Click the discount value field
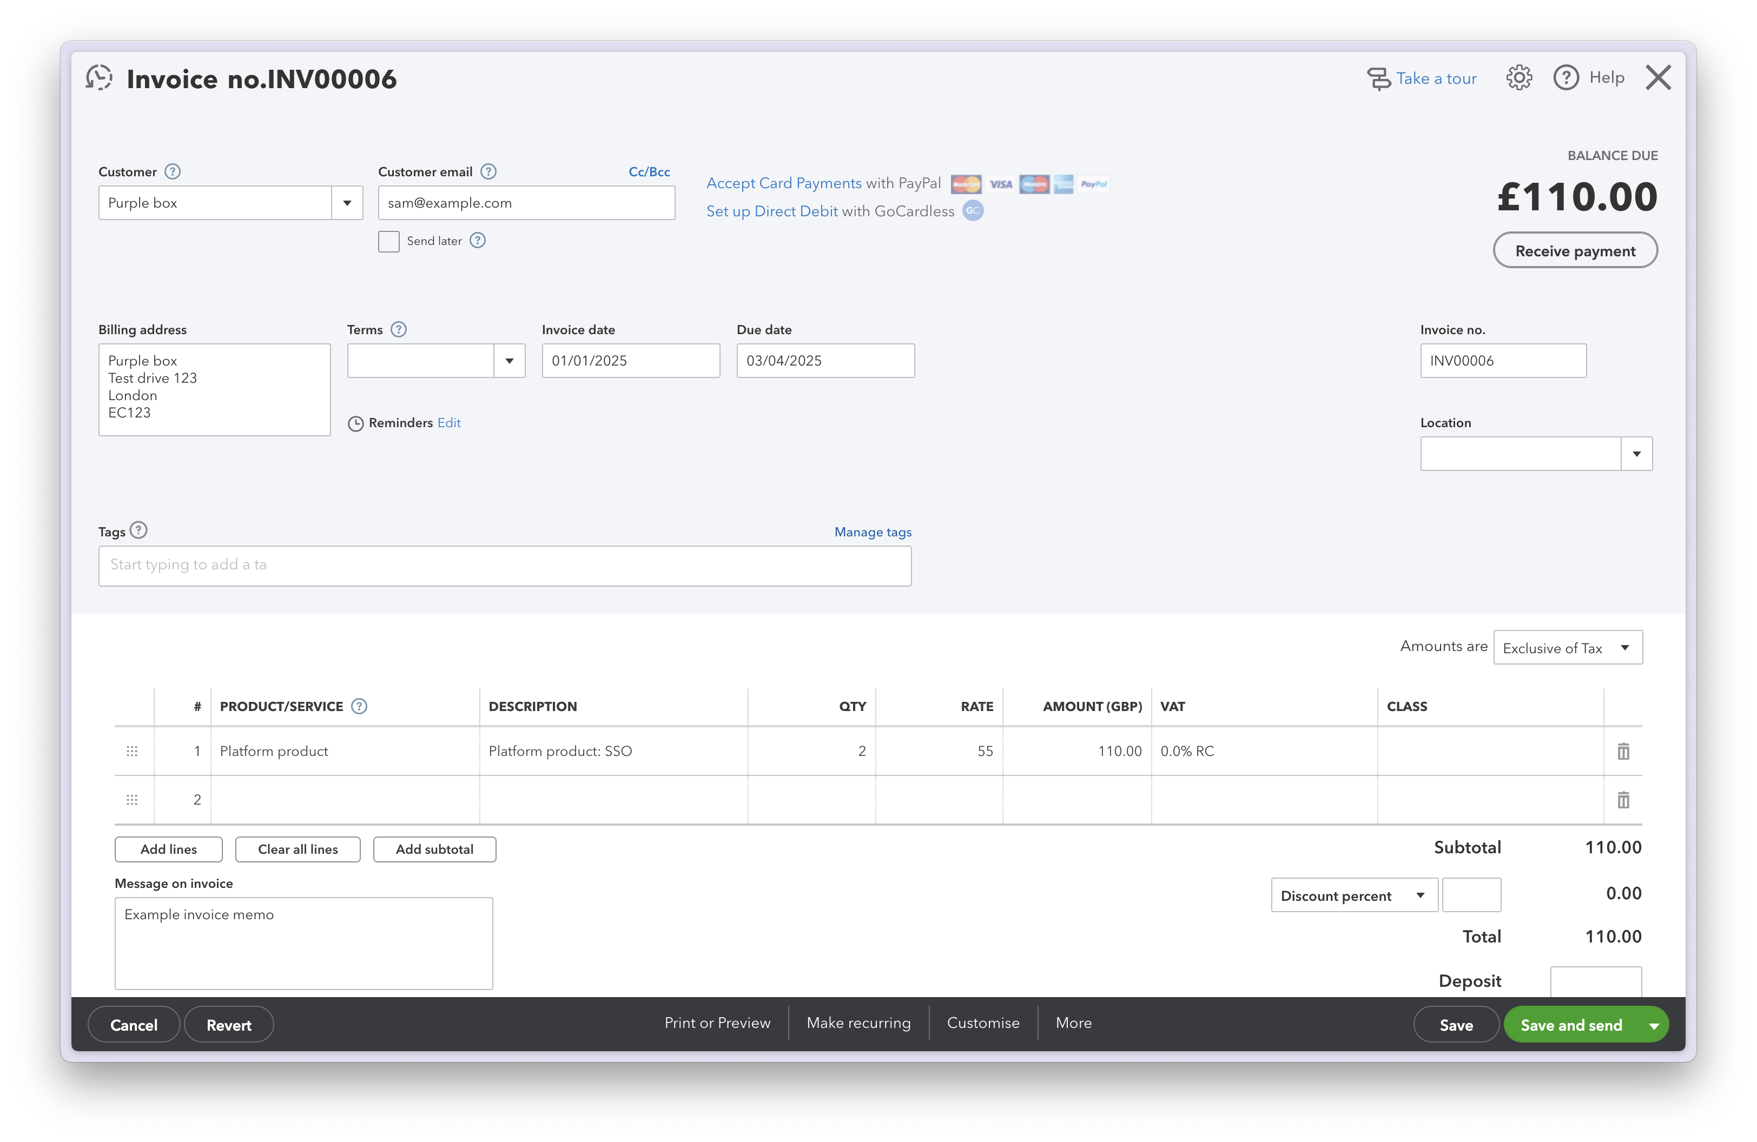The width and height of the screenshot is (1757, 1142). pyautogui.click(x=1471, y=895)
